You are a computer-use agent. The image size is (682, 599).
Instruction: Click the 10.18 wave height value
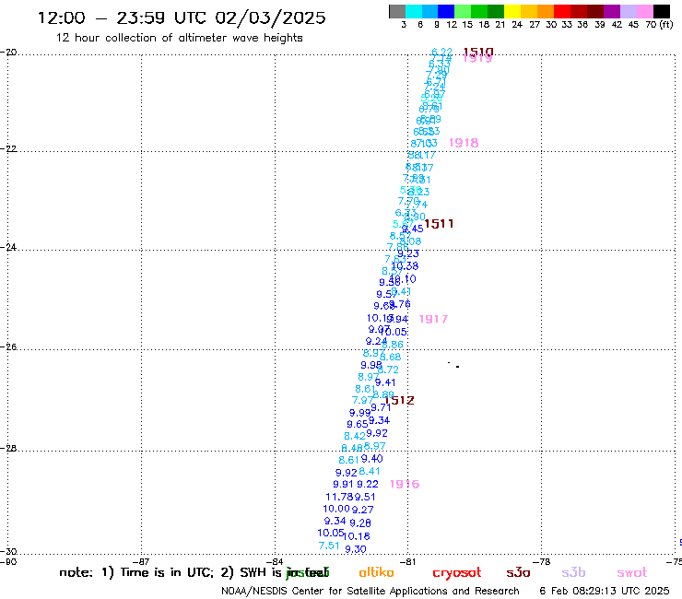coord(357,536)
